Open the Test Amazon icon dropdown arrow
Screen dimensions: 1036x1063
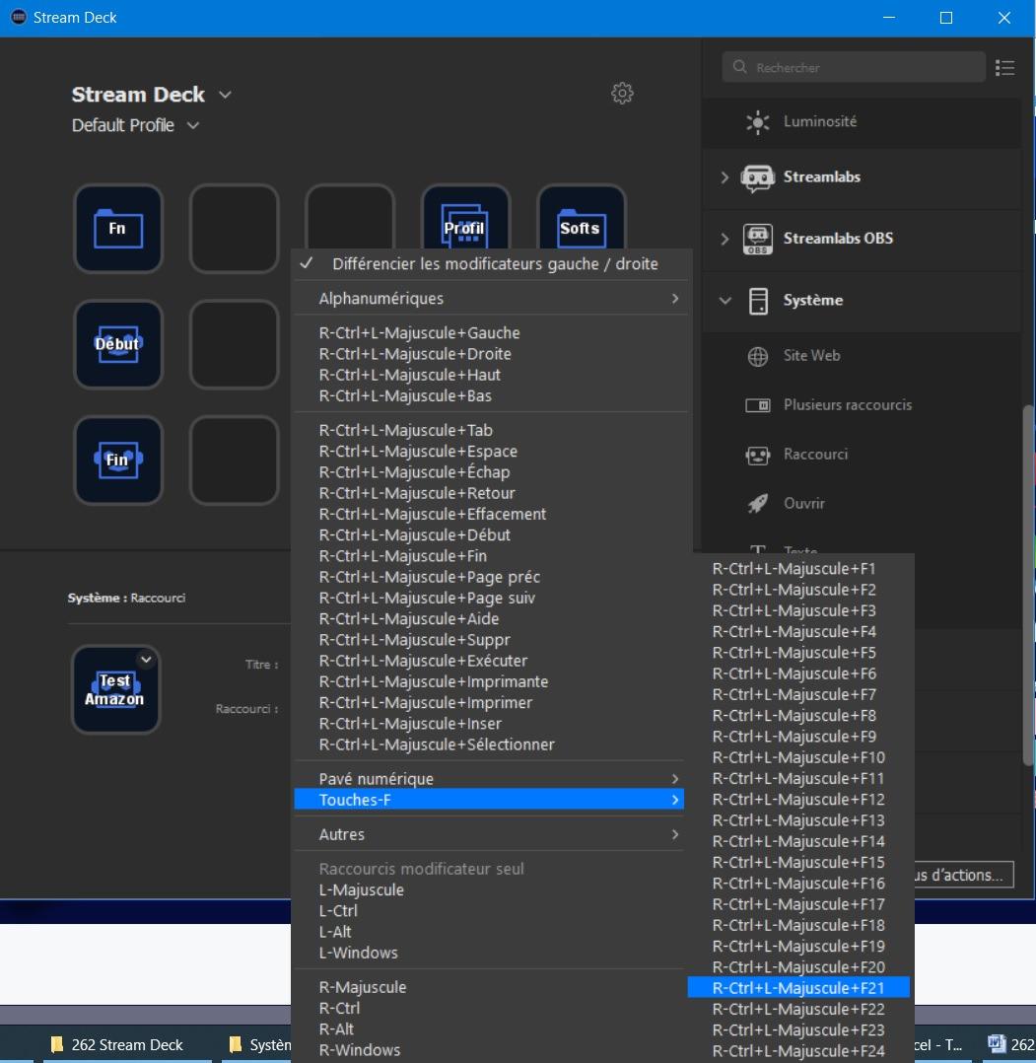(146, 659)
